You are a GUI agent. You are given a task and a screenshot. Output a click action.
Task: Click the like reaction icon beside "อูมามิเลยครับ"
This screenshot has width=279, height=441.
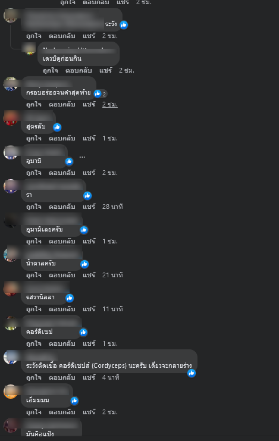point(84,230)
